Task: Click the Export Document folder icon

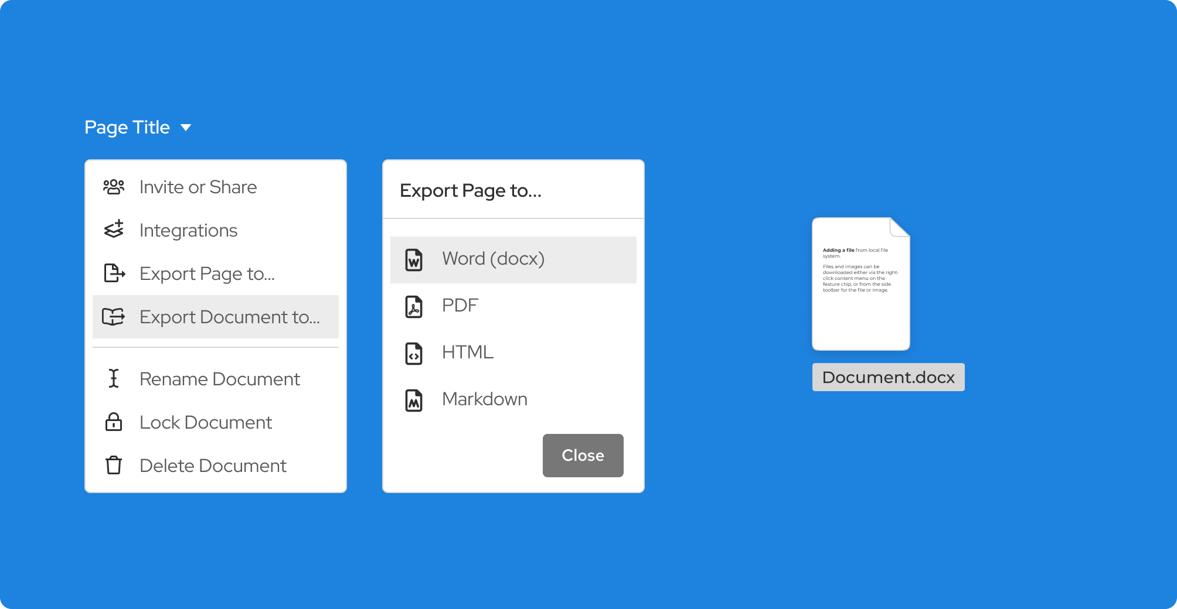Action: (x=114, y=317)
